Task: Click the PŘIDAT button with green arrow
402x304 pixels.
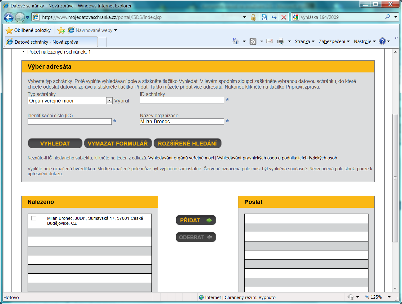Action: 196,220
